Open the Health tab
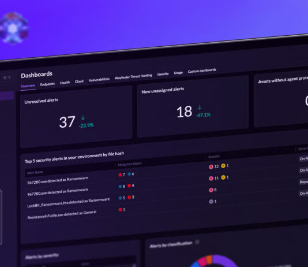The height and width of the screenshot is (267, 308). 65,83
